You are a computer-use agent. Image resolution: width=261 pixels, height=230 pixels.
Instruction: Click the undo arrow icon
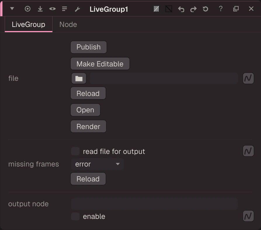coord(181,9)
